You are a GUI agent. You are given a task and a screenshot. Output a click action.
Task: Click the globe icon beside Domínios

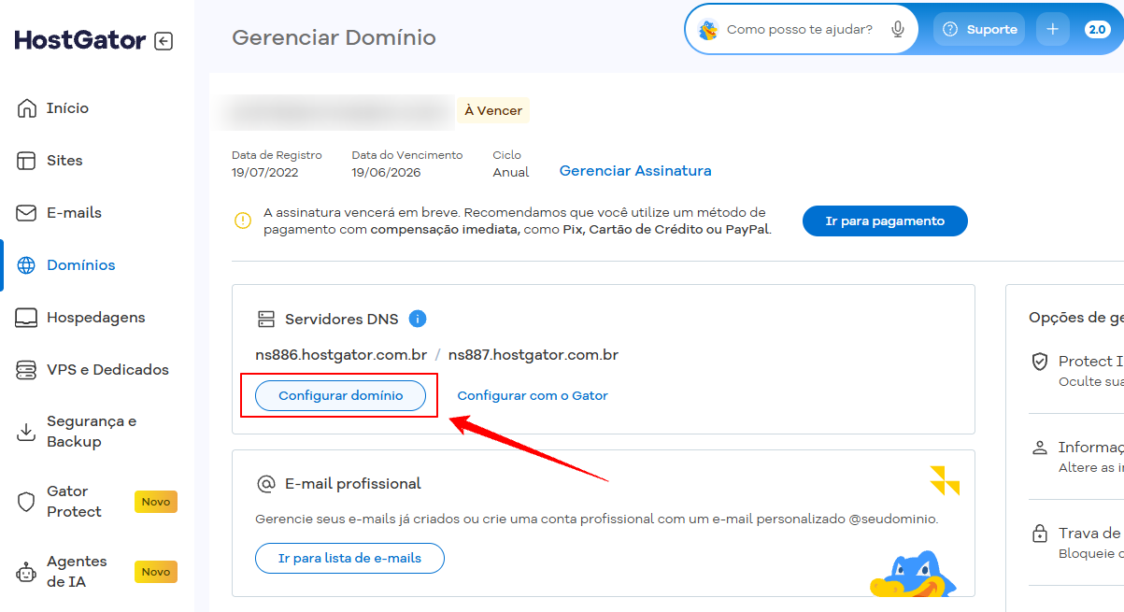tap(26, 265)
